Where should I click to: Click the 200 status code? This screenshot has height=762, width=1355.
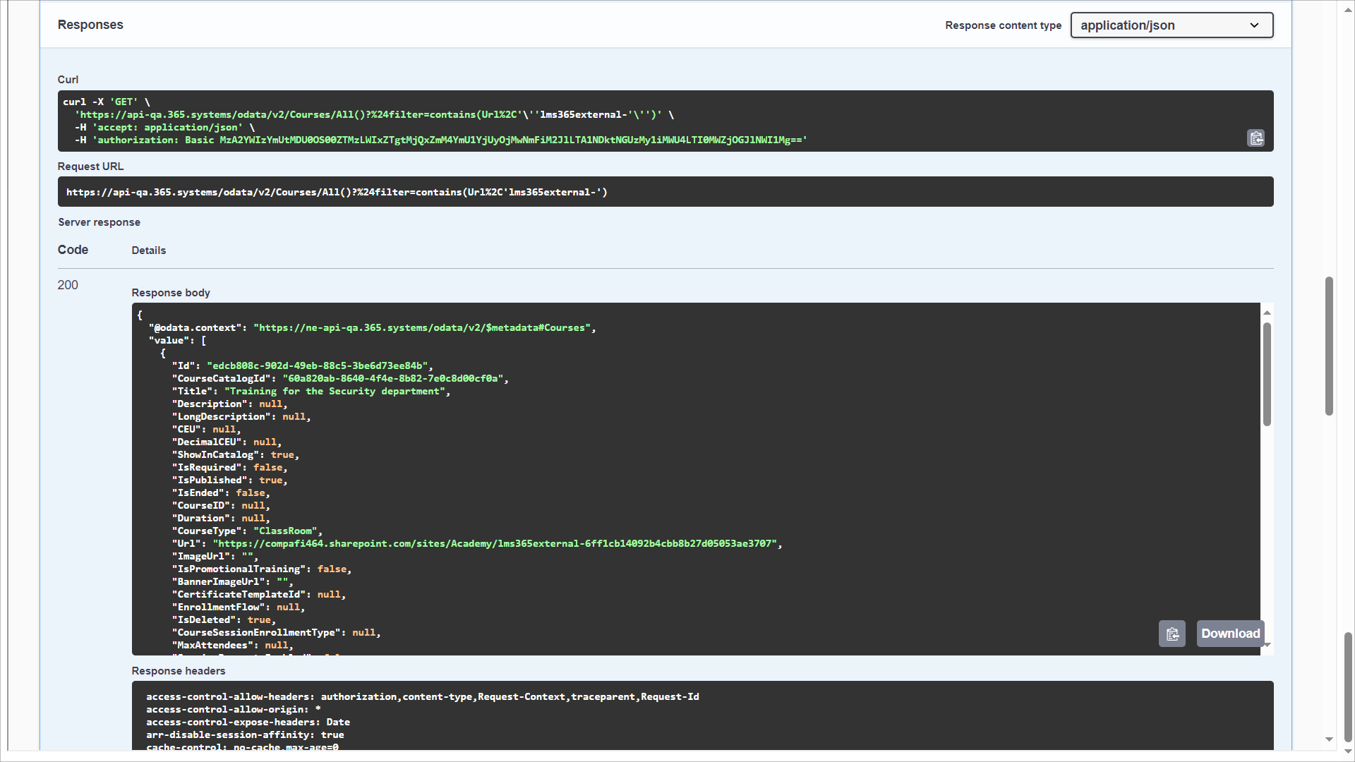[68, 285]
